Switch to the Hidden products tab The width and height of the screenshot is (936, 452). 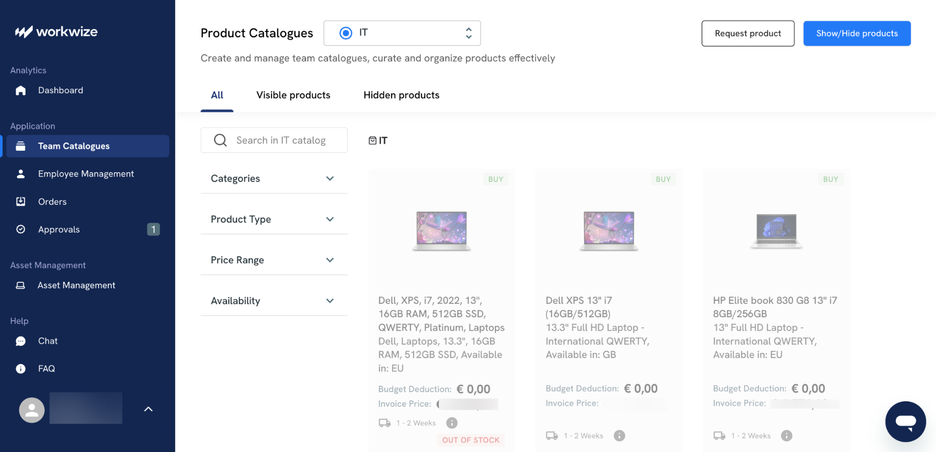pos(401,95)
